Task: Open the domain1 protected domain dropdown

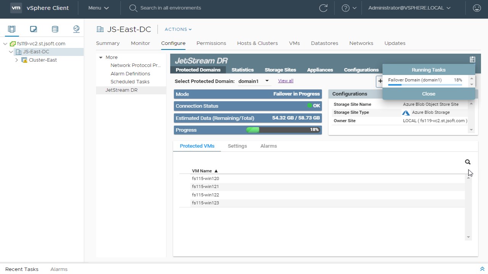Action: tap(254, 81)
